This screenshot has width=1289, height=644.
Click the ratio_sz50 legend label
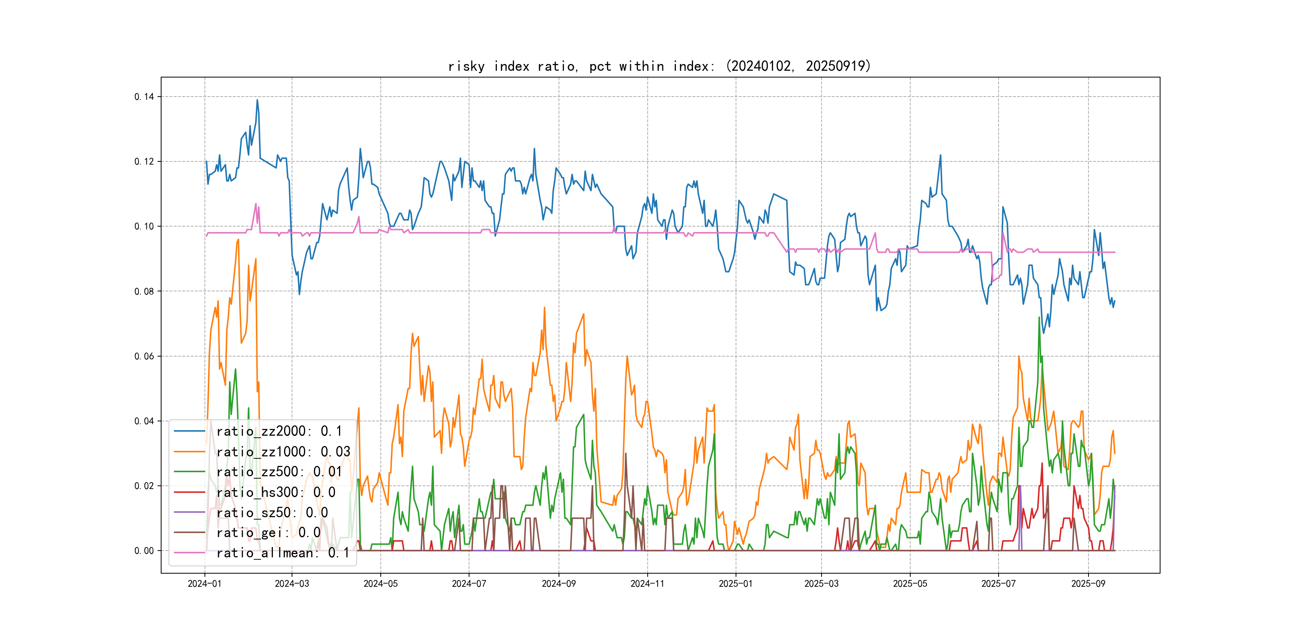[x=272, y=512]
